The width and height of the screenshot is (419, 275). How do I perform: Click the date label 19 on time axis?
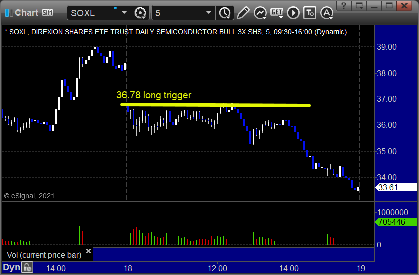361,268
